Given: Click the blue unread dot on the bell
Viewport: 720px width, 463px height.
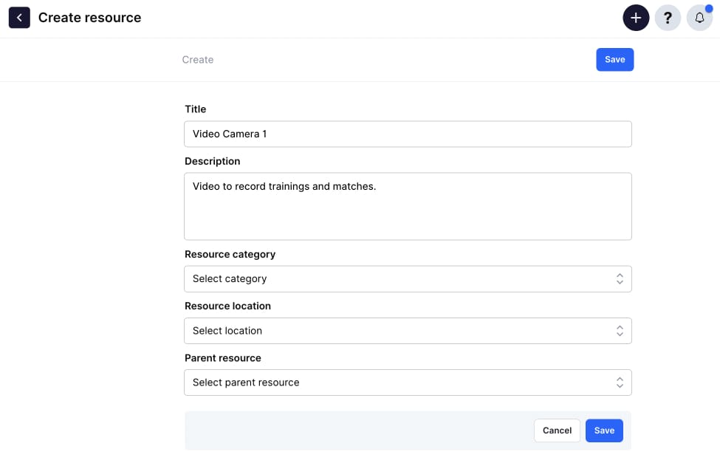Looking at the screenshot, I should coord(709,8).
